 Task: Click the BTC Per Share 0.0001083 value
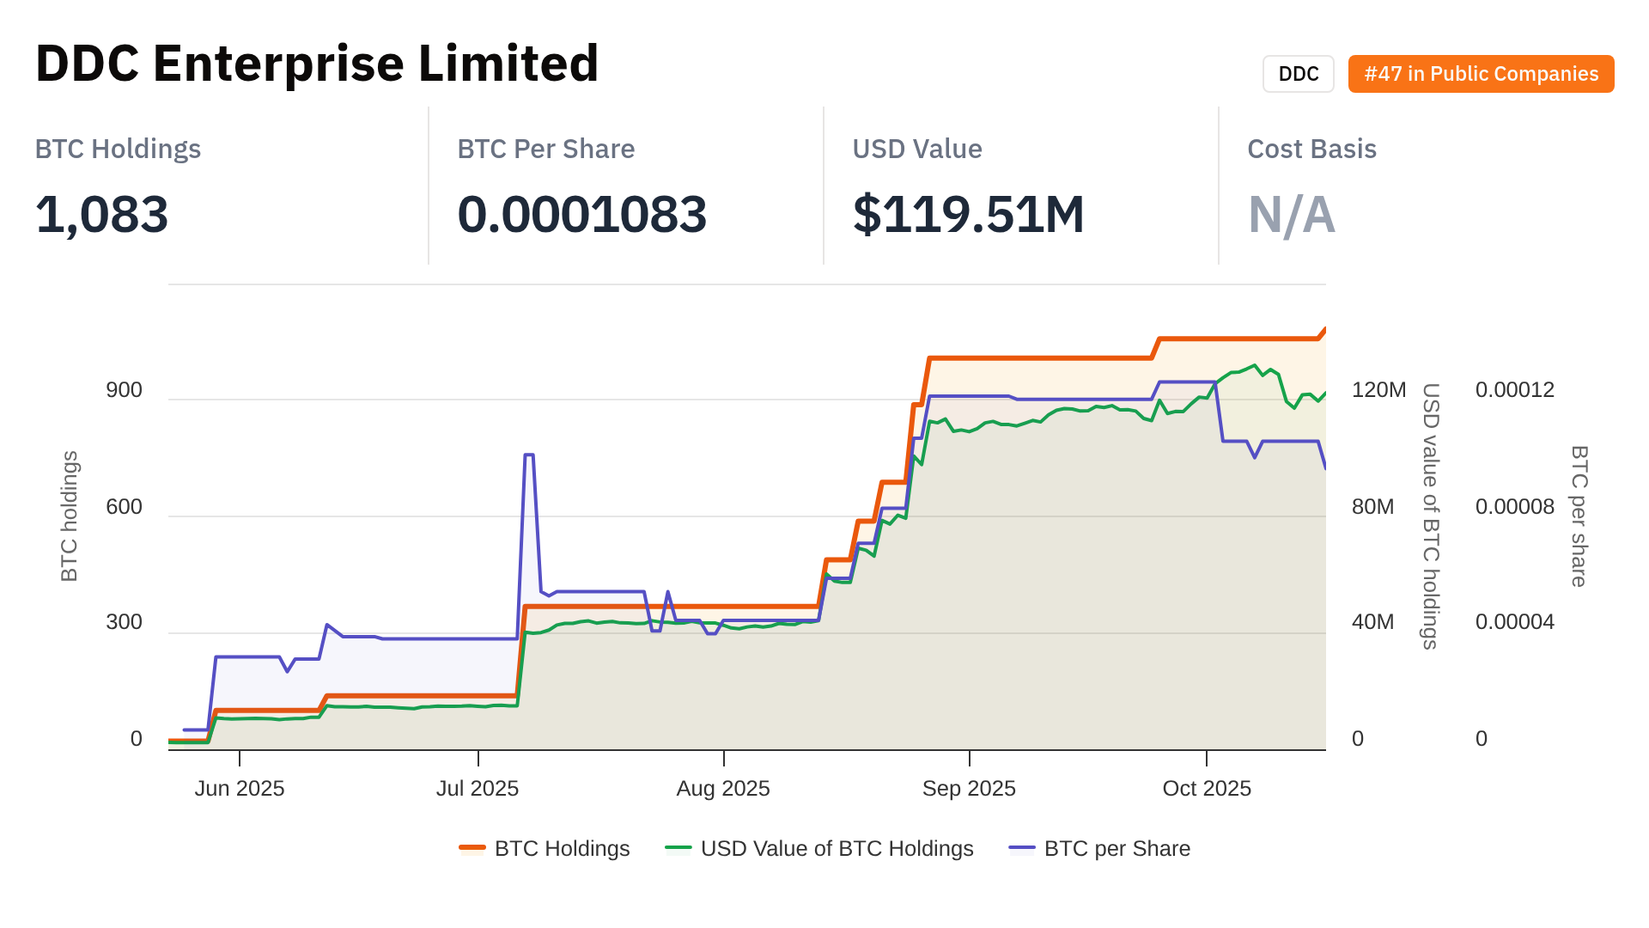tap(581, 214)
